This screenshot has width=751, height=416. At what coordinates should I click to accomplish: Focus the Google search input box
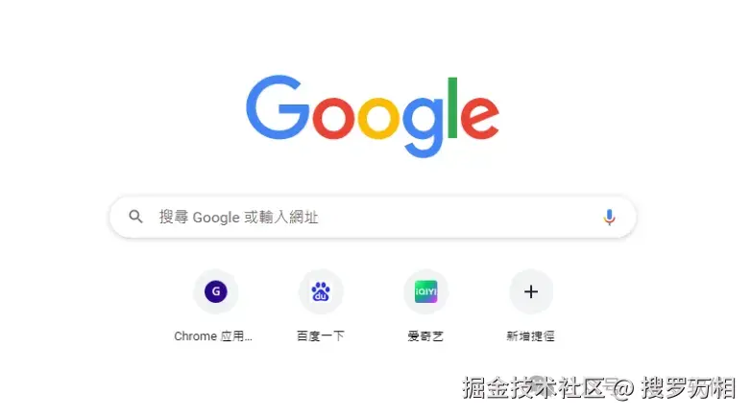click(373, 217)
